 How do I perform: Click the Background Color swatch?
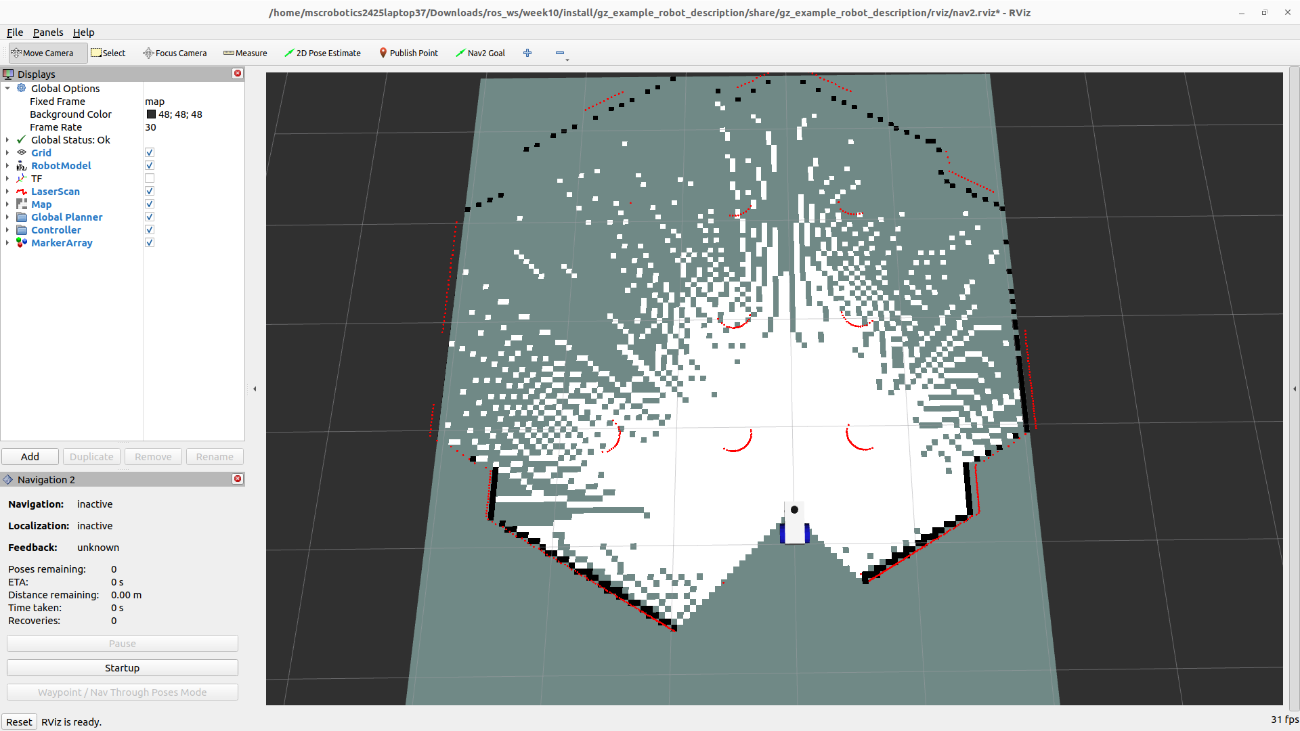coord(151,114)
